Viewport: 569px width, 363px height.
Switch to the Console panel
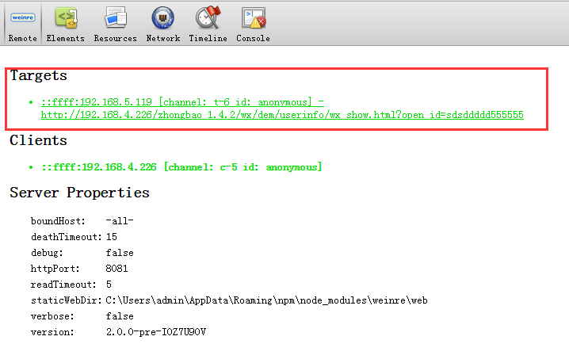coord(253,24)
